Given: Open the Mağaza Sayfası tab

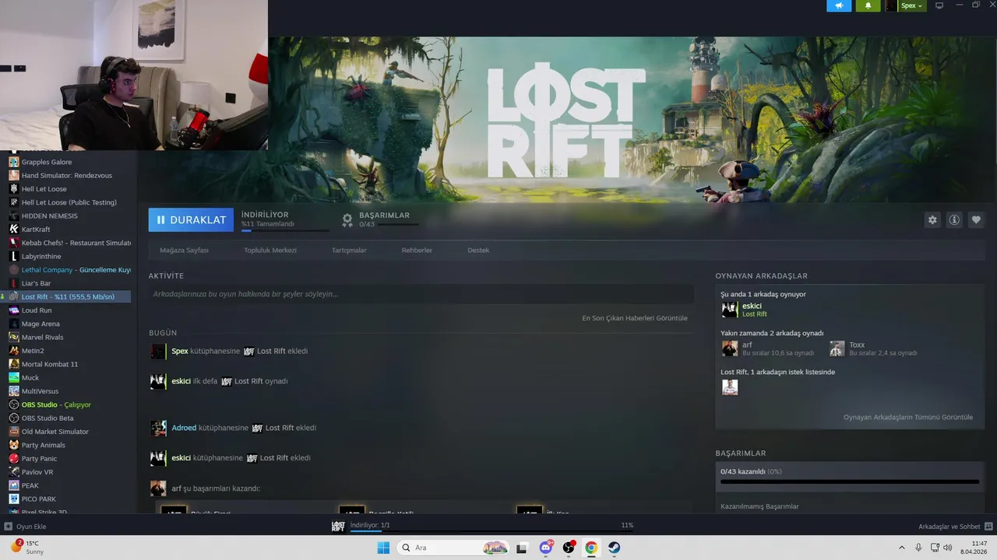Looking at the screenshot, I should click(x=184, y=250).
